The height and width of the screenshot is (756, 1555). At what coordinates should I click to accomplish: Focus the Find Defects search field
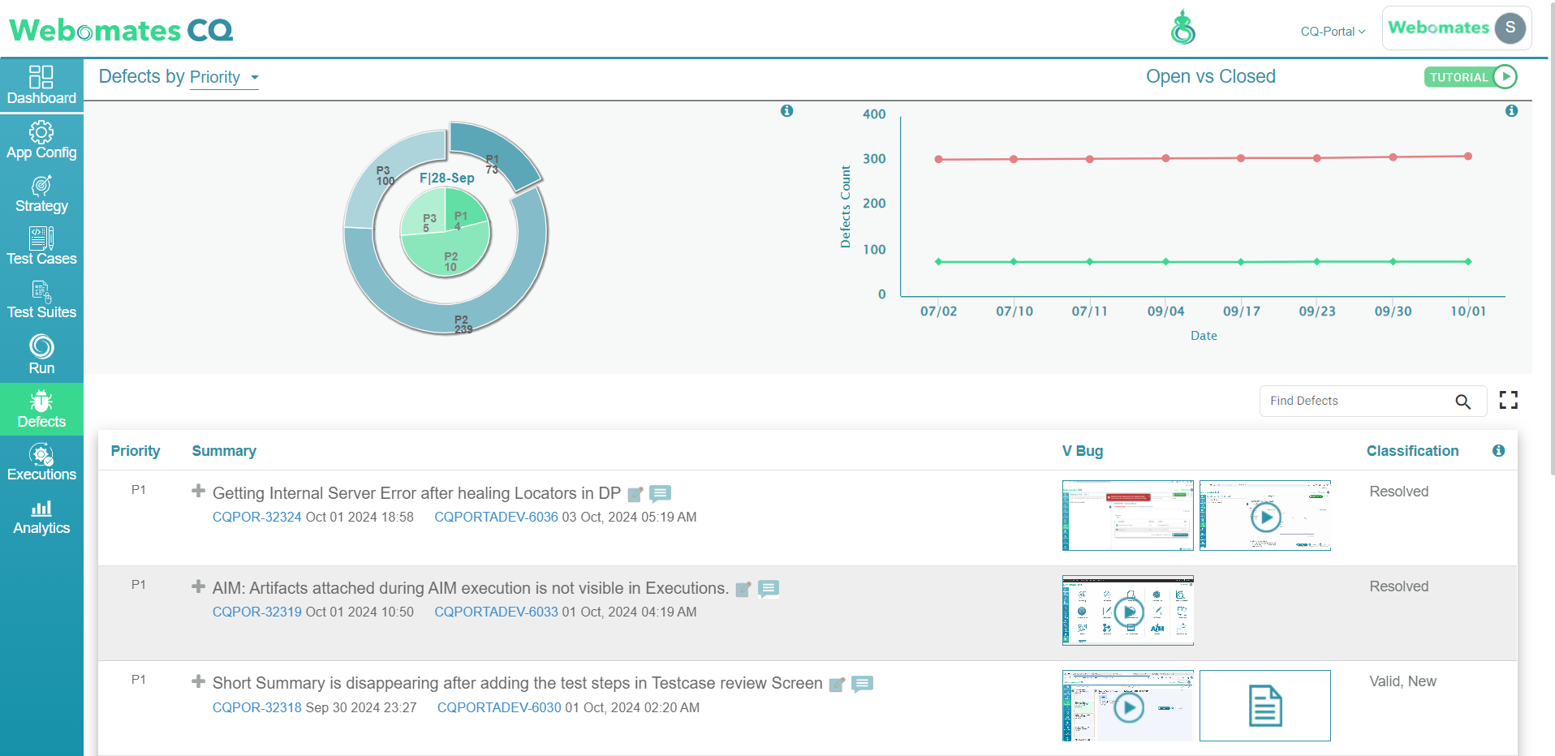click(1372, 402)
